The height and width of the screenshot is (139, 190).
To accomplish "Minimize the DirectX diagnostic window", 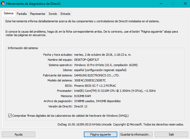I will (161, 3).
